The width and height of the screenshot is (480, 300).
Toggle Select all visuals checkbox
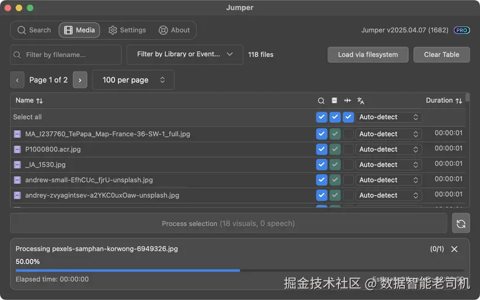tap(335, 117)
